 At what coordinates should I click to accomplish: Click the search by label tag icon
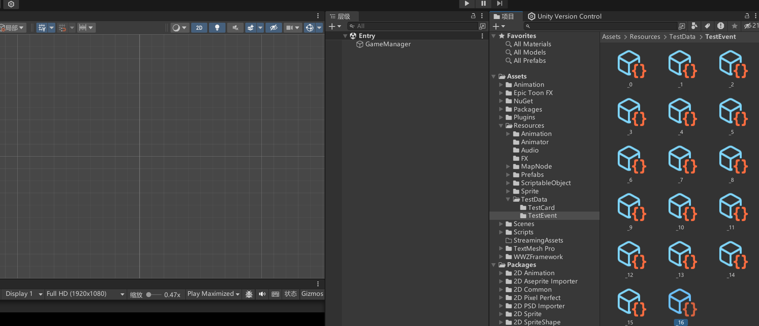[x=707, y=26]
